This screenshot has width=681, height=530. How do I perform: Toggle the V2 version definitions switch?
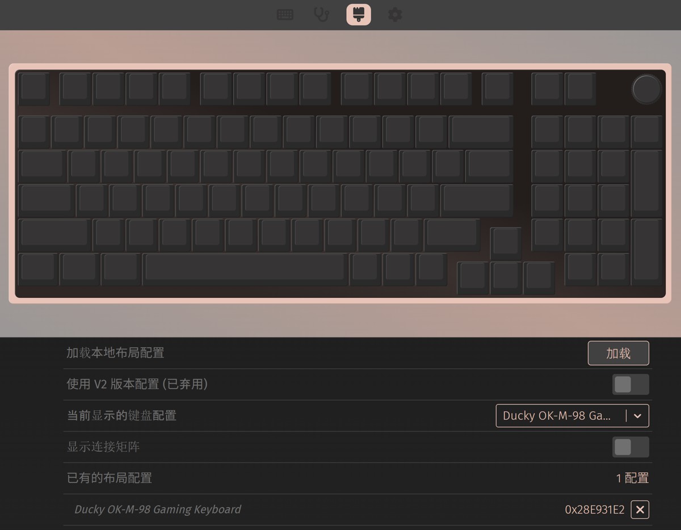[630, 385]
